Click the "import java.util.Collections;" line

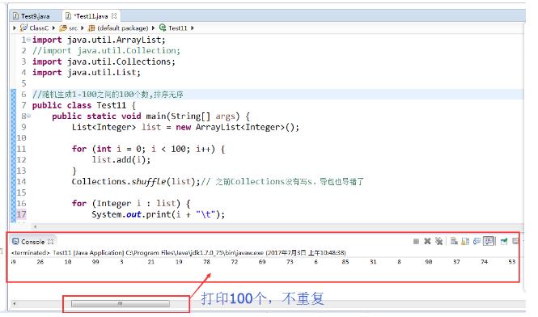point(104,61)
